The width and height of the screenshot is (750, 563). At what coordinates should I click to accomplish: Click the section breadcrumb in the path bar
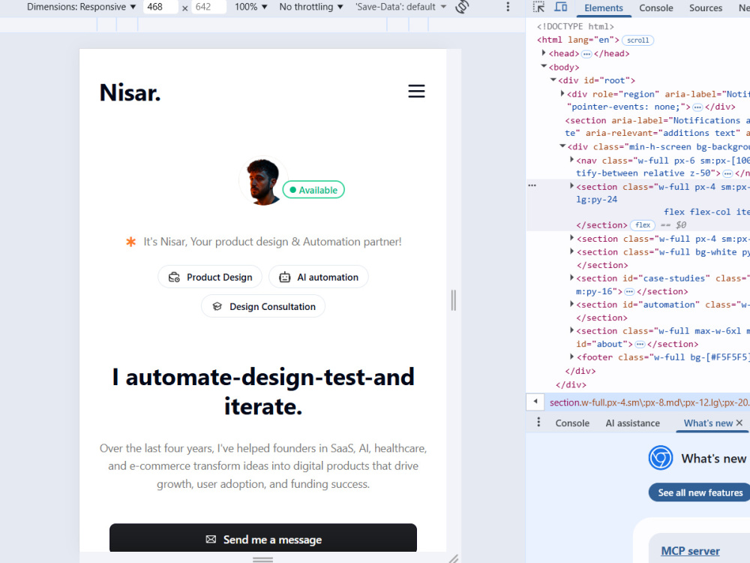[x=649, y=402]
